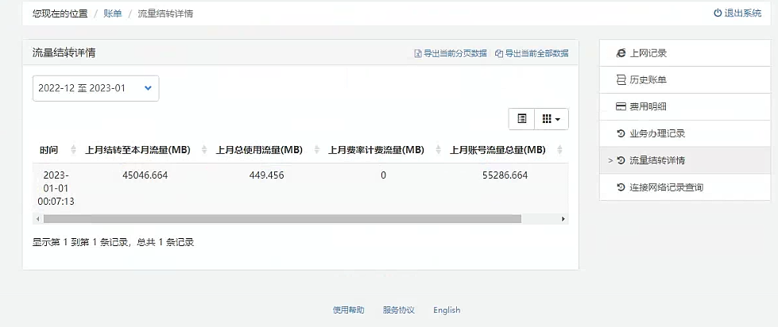The height and width of the screenshot is (327, 778).
Task: Click the table's right scroll arrow
Action: tap(563, 218)
